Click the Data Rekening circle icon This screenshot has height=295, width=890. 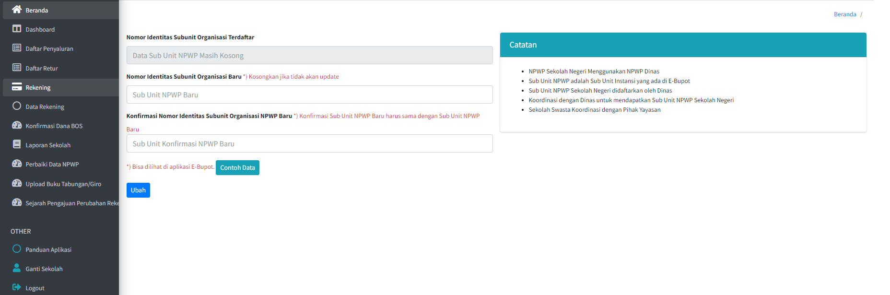click(17, 106)
